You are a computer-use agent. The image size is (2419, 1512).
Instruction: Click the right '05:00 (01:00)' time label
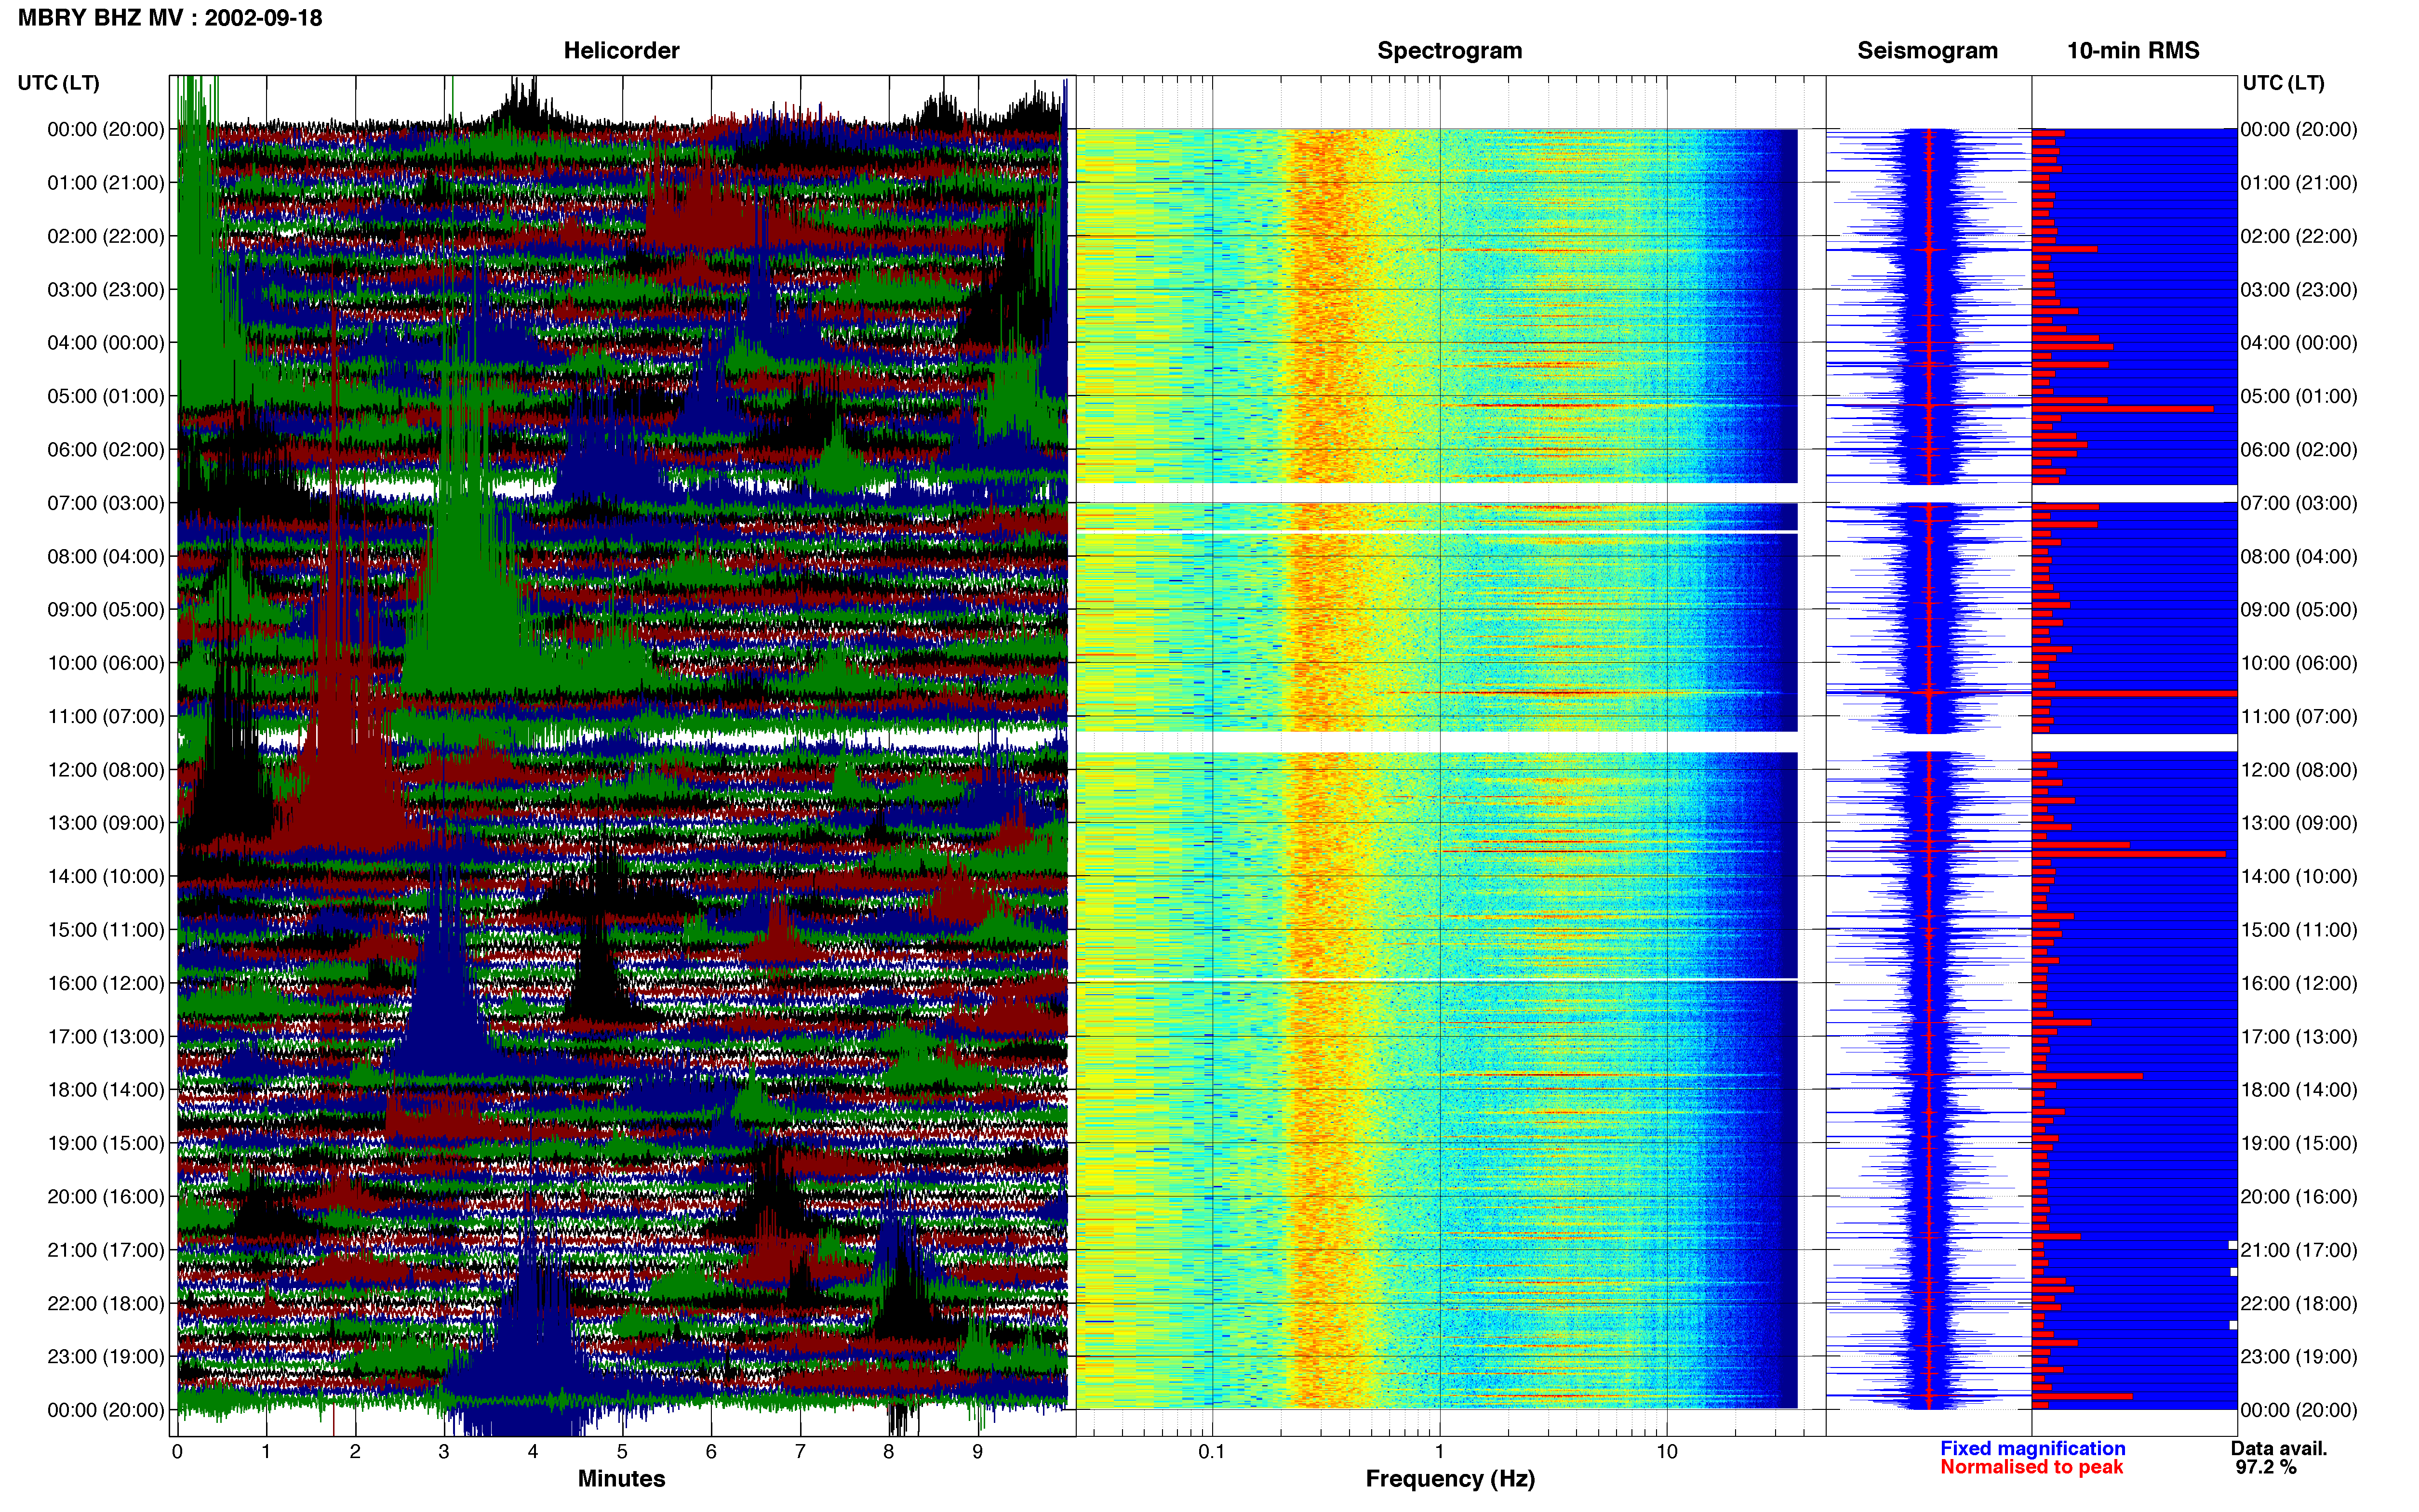click(x=2299, y=396)
